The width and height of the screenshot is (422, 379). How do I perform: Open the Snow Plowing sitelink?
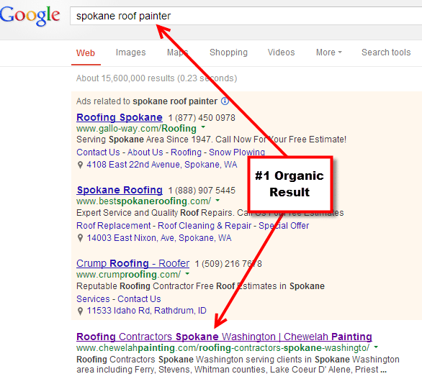(237, 152)
